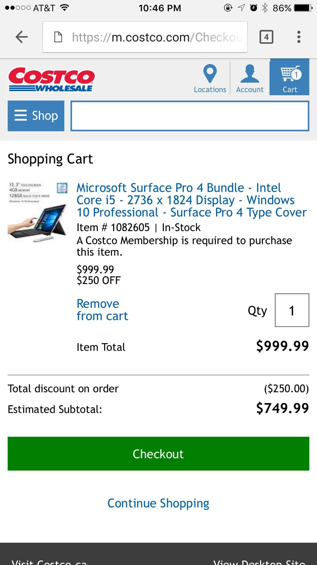
Task: Go to Costco Wholesale logo home
Action: (51, 79)
